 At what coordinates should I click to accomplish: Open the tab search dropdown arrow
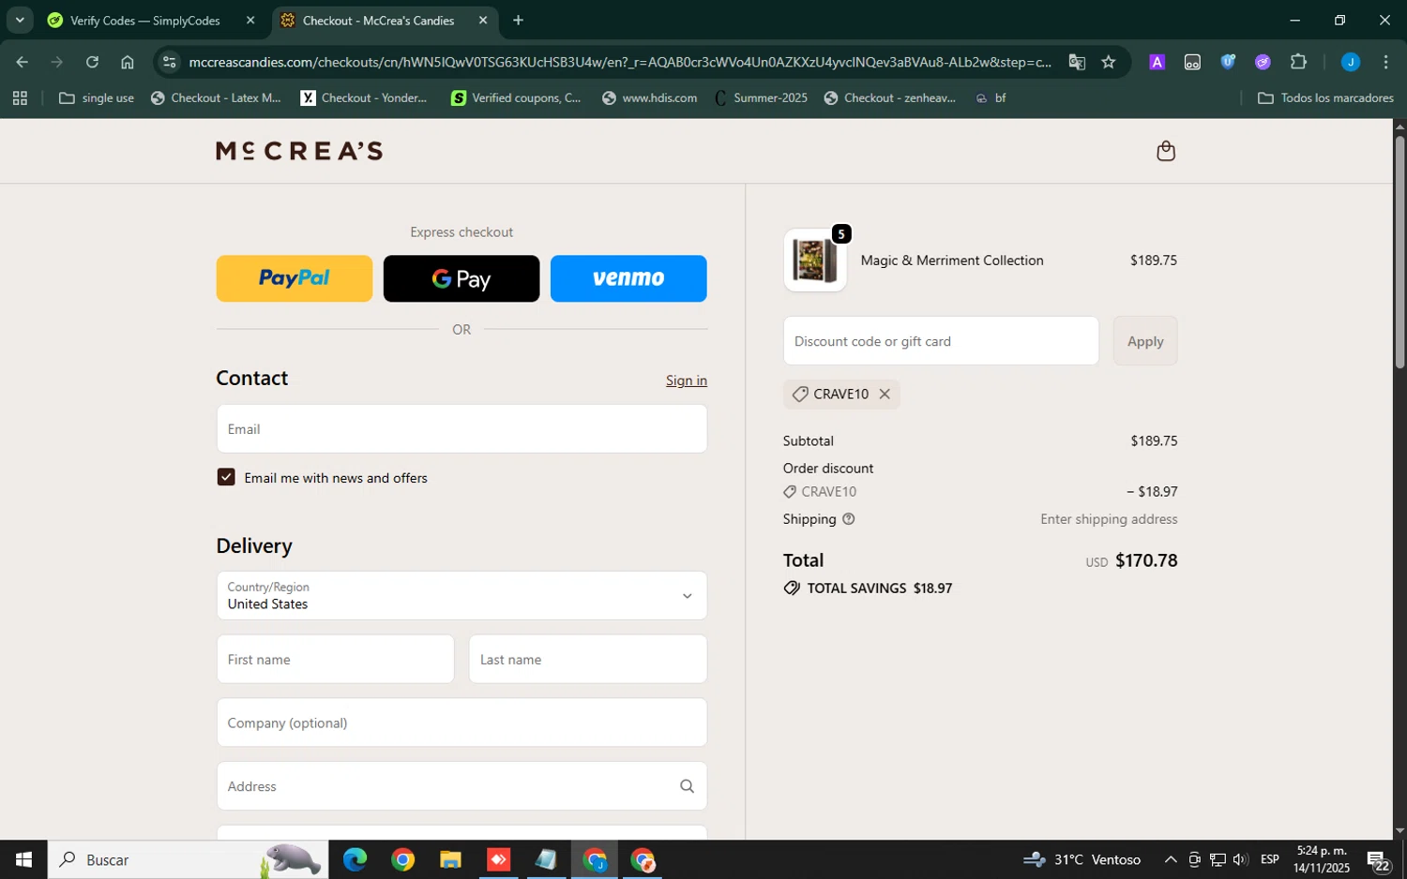(20, 21)
